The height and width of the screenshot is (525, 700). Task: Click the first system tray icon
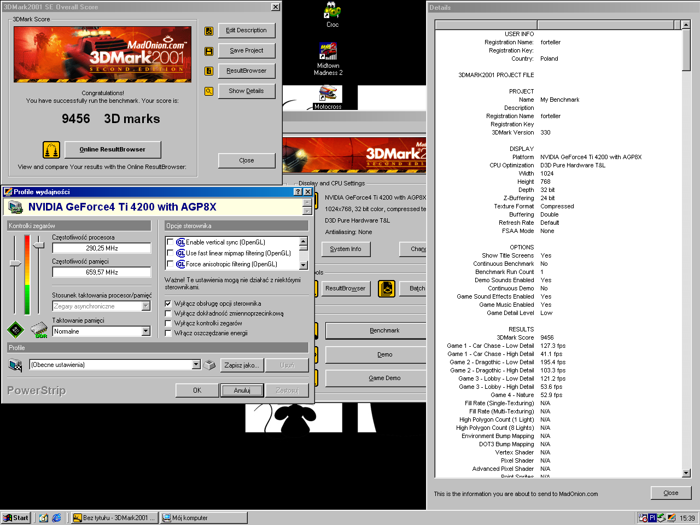pos(644,518)
